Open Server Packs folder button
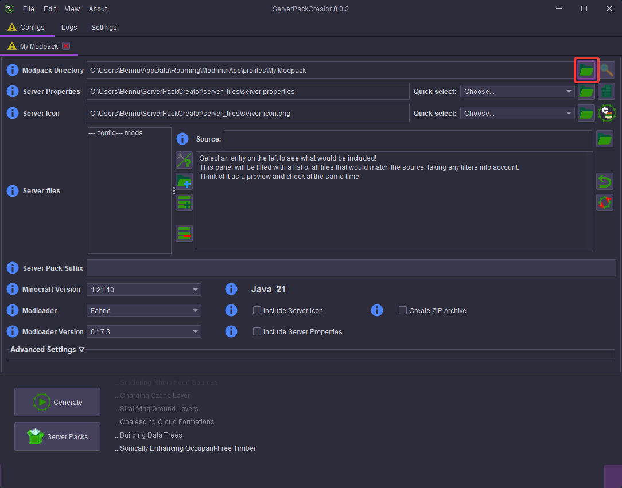Image resolution: width=622 pixels, height=488 pixels. pyautogui.click(x=57, y=436)
